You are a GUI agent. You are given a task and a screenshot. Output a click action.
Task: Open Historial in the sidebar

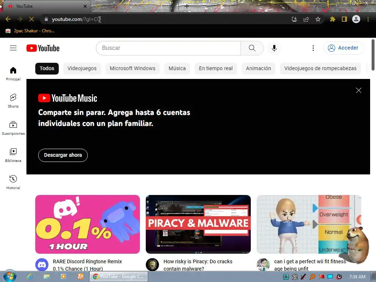click(x=13, y=182)
